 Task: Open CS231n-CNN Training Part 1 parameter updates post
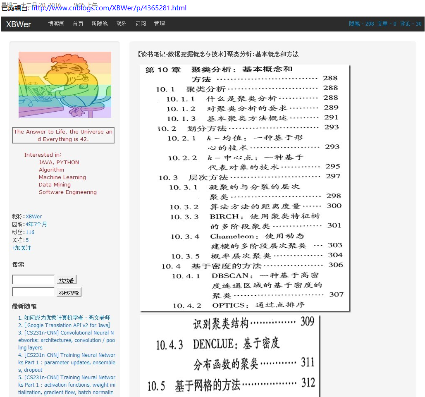67,363
